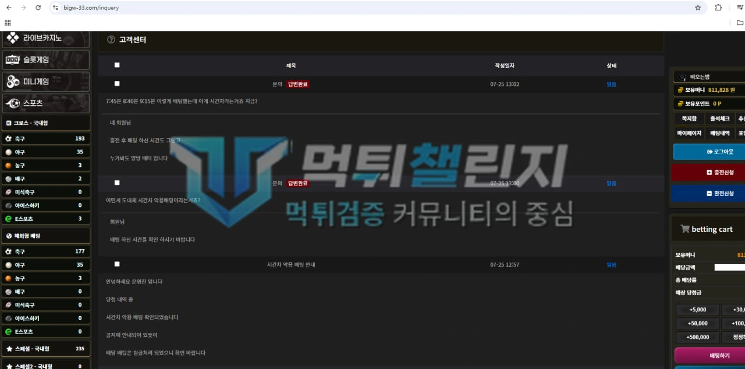
Task: Click the 보유머니 coin icon
Action: pos(680,90)
